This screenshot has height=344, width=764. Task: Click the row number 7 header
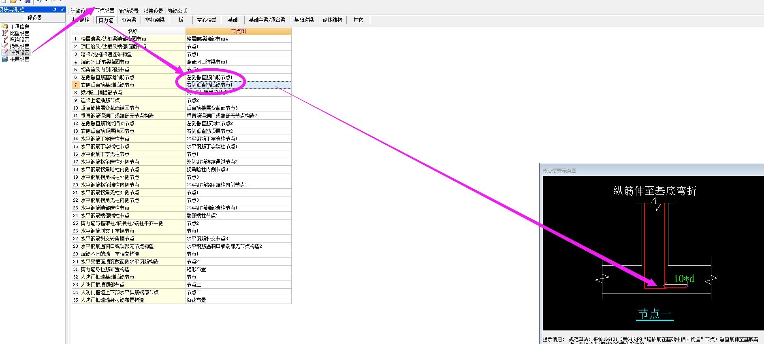point(75,85)
